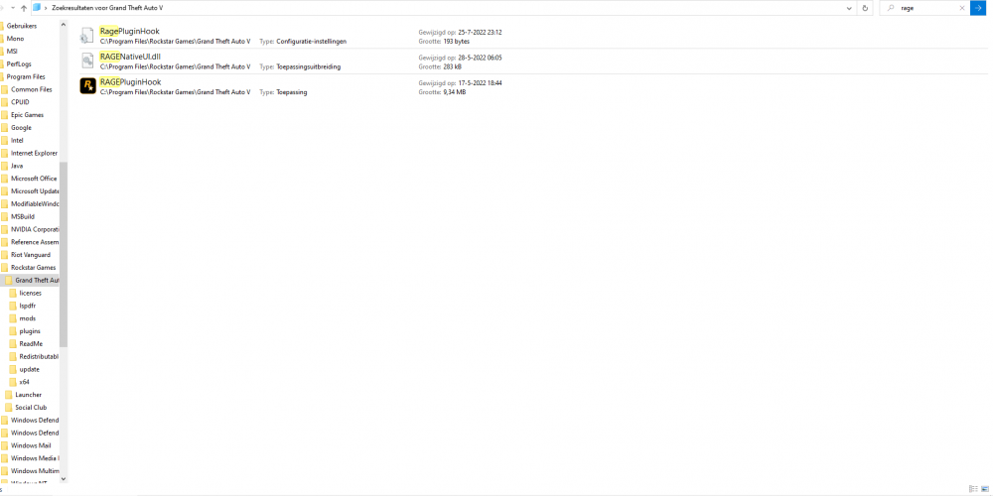Open the MSI folder in the sidebar
This screenshot has width=993, height=496.
[x=12, y=52]
